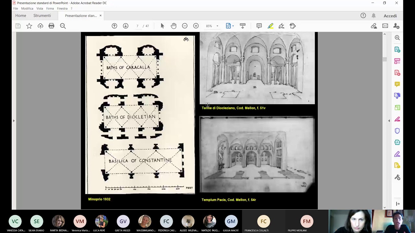Open the Vista menu
Image resolution: width=415 pixels, height=233 pixels.
(40, 8)
